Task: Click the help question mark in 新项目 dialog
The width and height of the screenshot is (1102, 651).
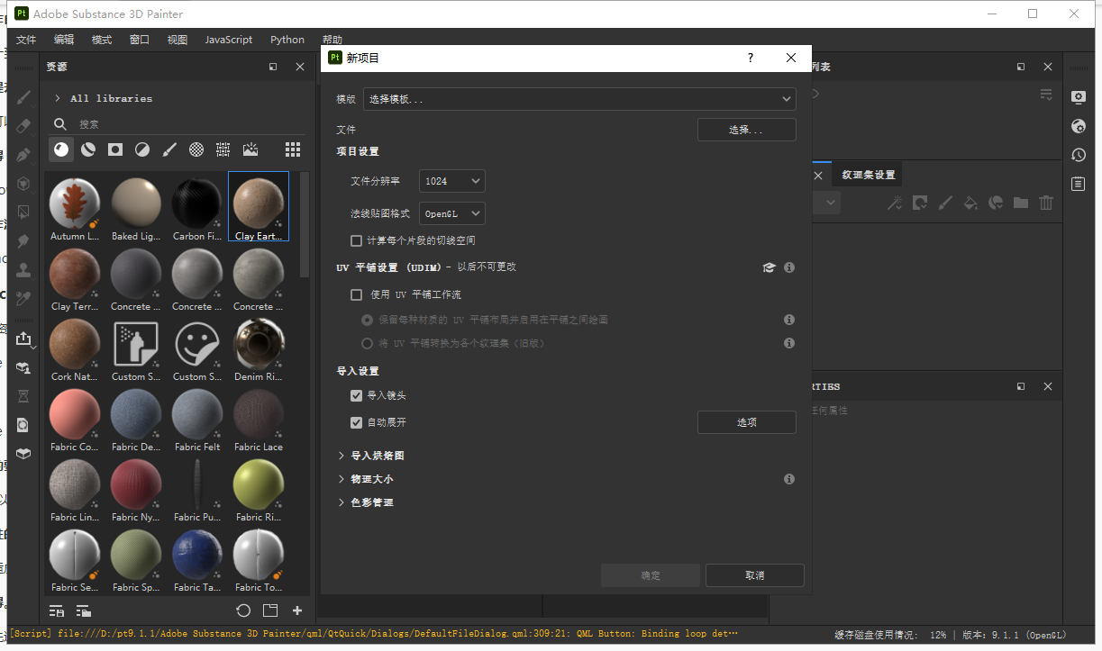Action: [x=751, y=58]
